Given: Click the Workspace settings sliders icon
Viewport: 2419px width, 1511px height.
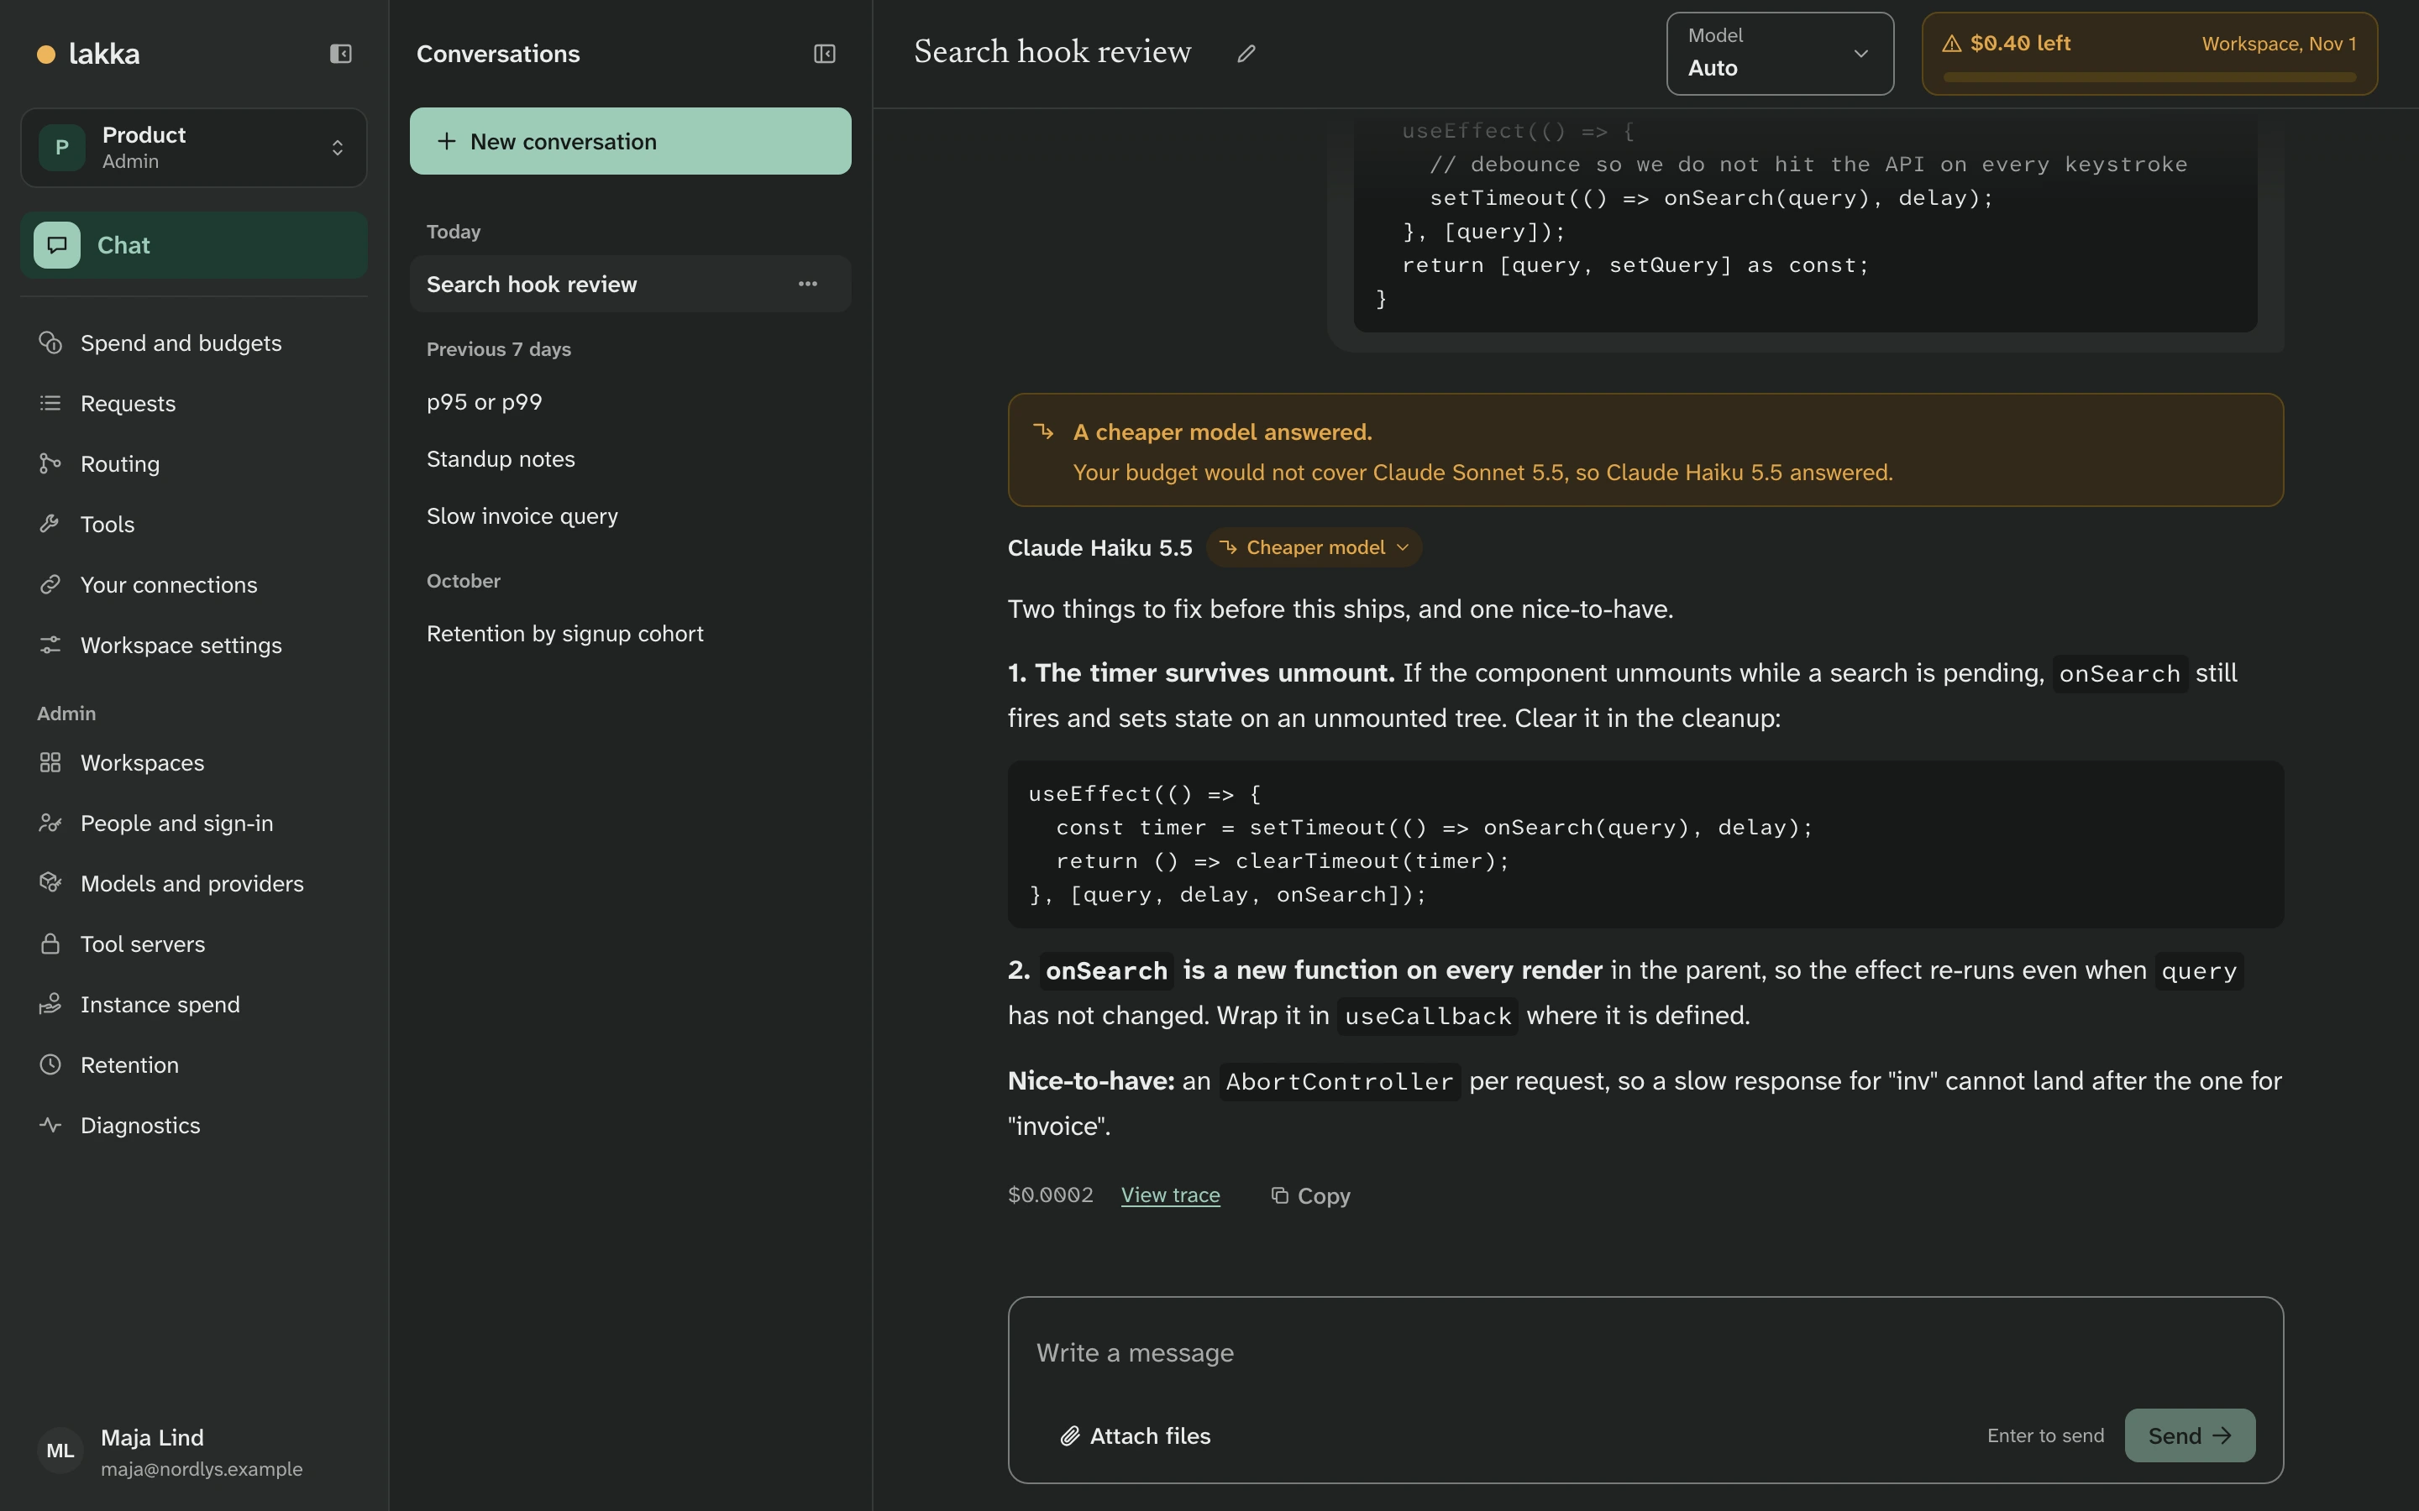Looking at the screenshot, I should [x=50, y=646].
